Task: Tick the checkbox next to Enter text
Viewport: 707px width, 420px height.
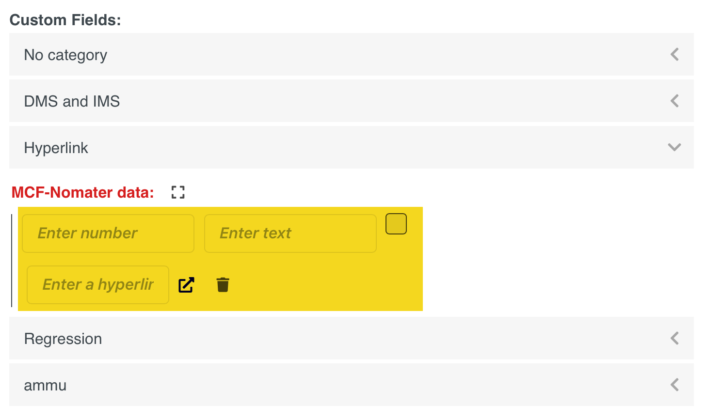Action: 396,224
